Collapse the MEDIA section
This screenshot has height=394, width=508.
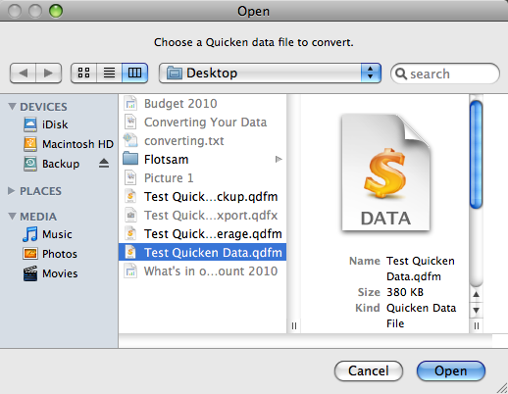coord(12,217)
